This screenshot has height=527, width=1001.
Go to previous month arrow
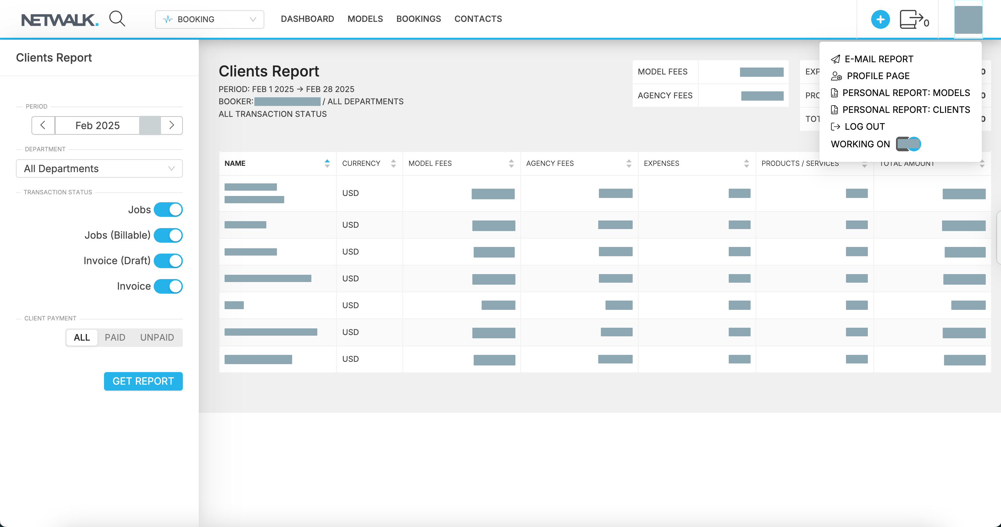tap(43, 125)
